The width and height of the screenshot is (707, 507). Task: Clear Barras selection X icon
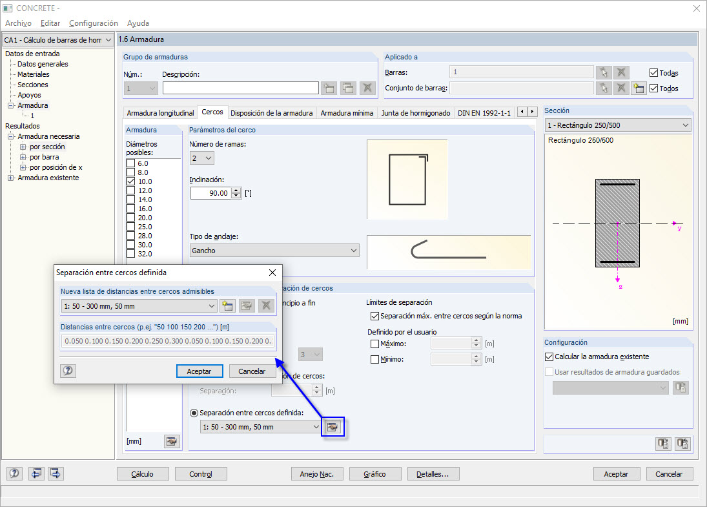621,72
